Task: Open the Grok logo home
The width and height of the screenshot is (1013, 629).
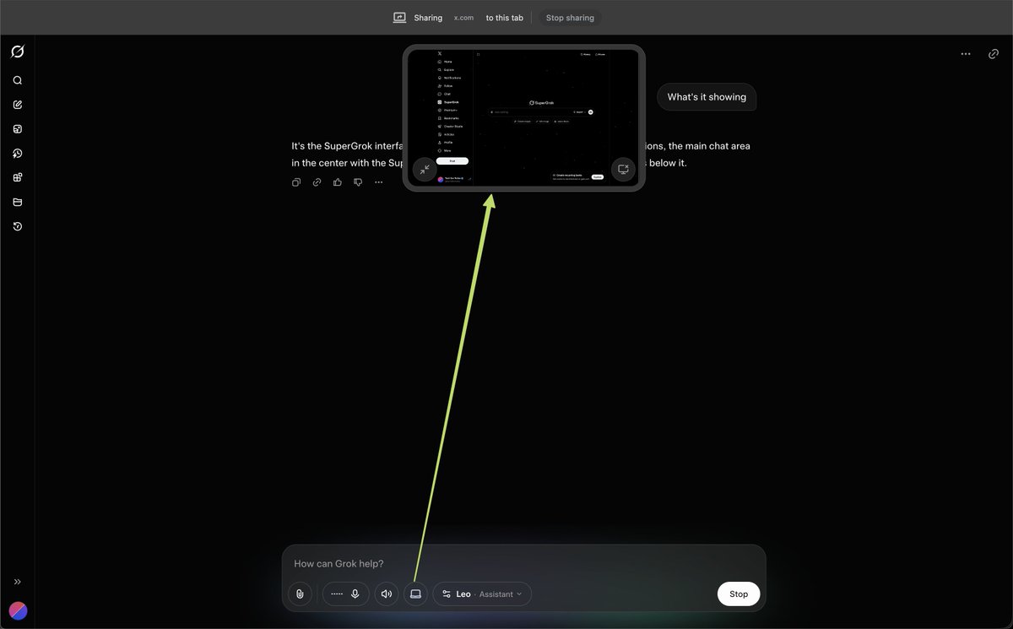Action: tap(17, 52)
